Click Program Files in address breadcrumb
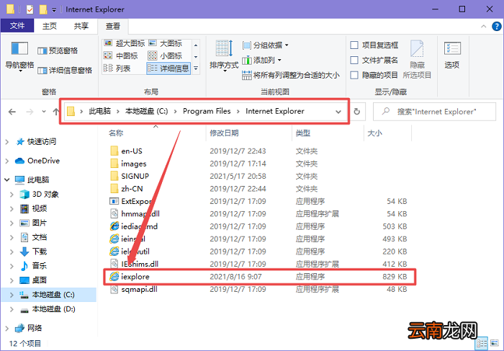Screen dimensions: 504x351 coord(207,111)
